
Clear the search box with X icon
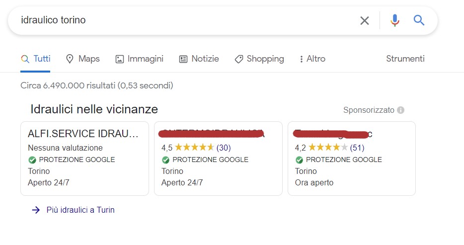(x=365, y=20)
